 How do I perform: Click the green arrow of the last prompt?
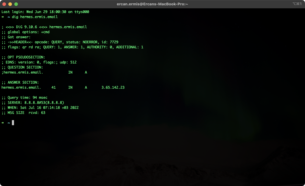(x=2, y=123)
